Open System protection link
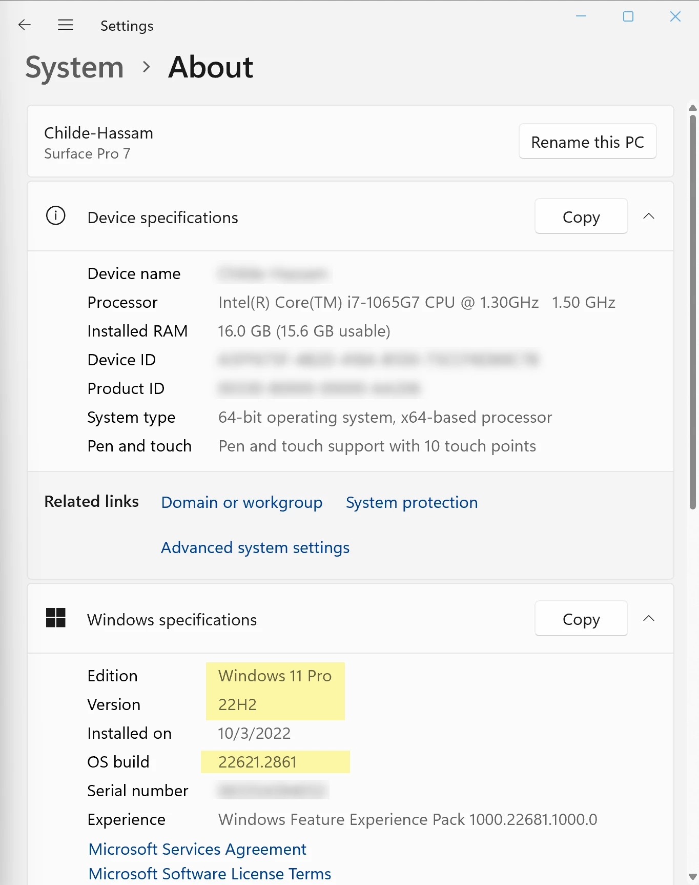 (x=412, y=502)
